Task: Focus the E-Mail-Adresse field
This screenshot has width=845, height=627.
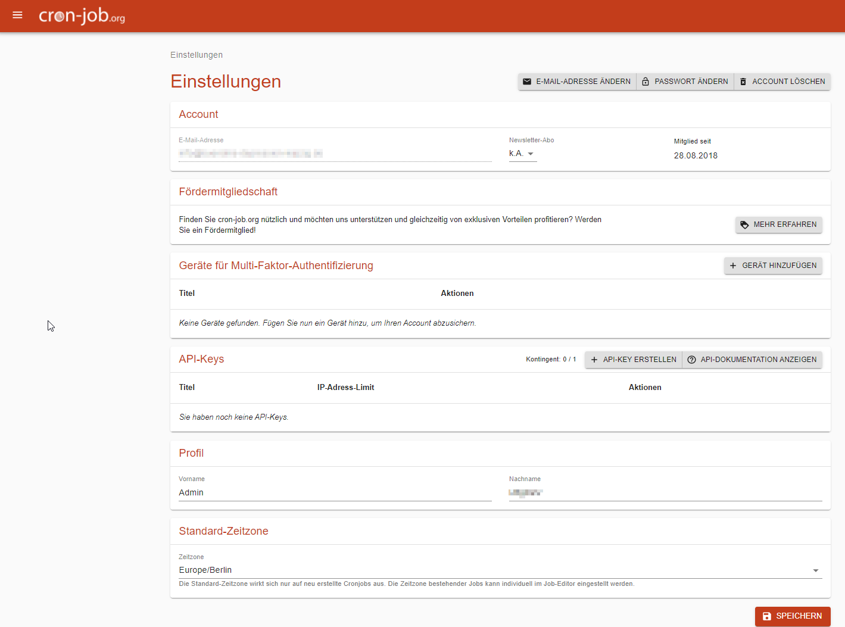Action: pos(335,154)
